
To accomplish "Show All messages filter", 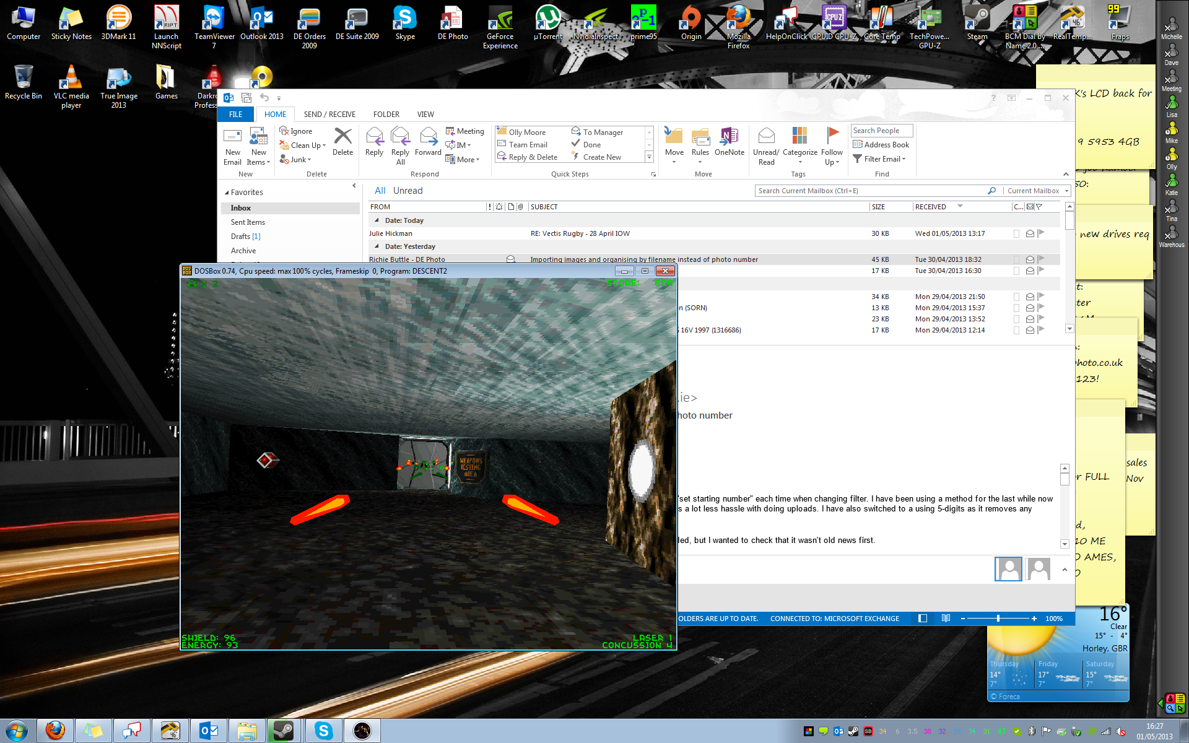I will point(380,191).
